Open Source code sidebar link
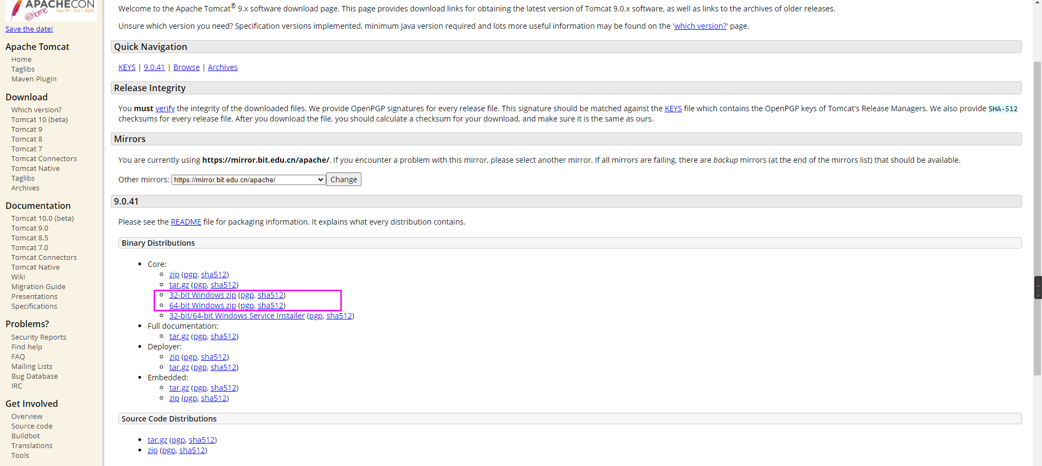This screenshot has width=1042, height=466. pyautogui.click(x=32, y=426)
